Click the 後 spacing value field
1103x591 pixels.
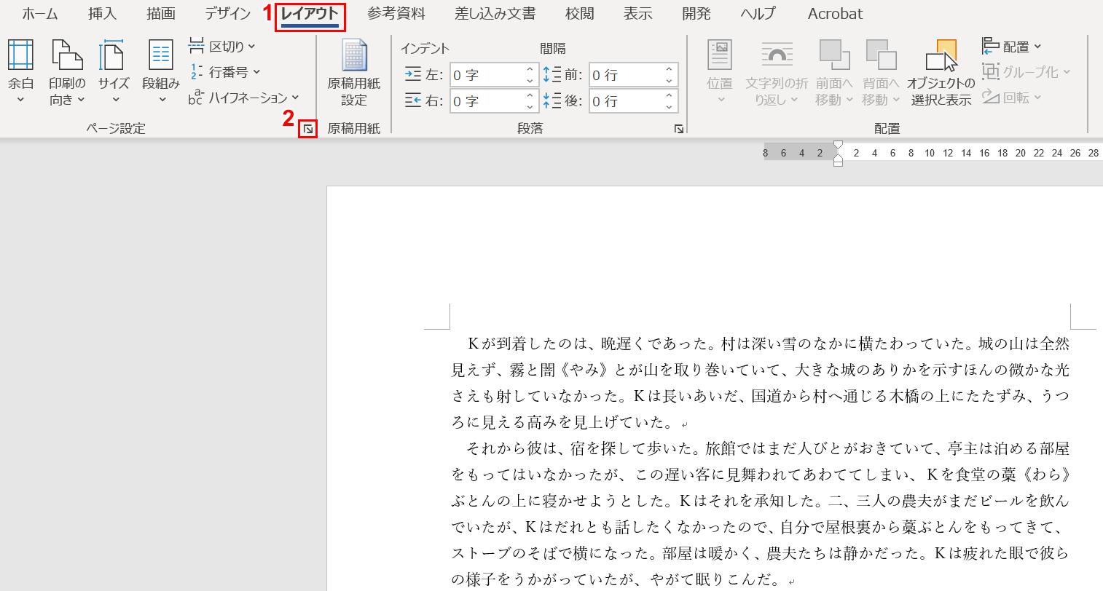point(625,101)
